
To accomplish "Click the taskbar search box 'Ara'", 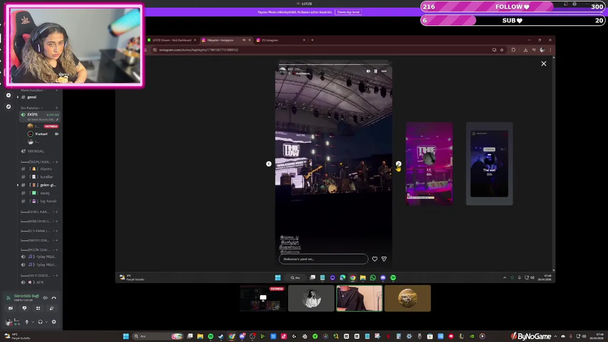I will [x=158, y=336].
